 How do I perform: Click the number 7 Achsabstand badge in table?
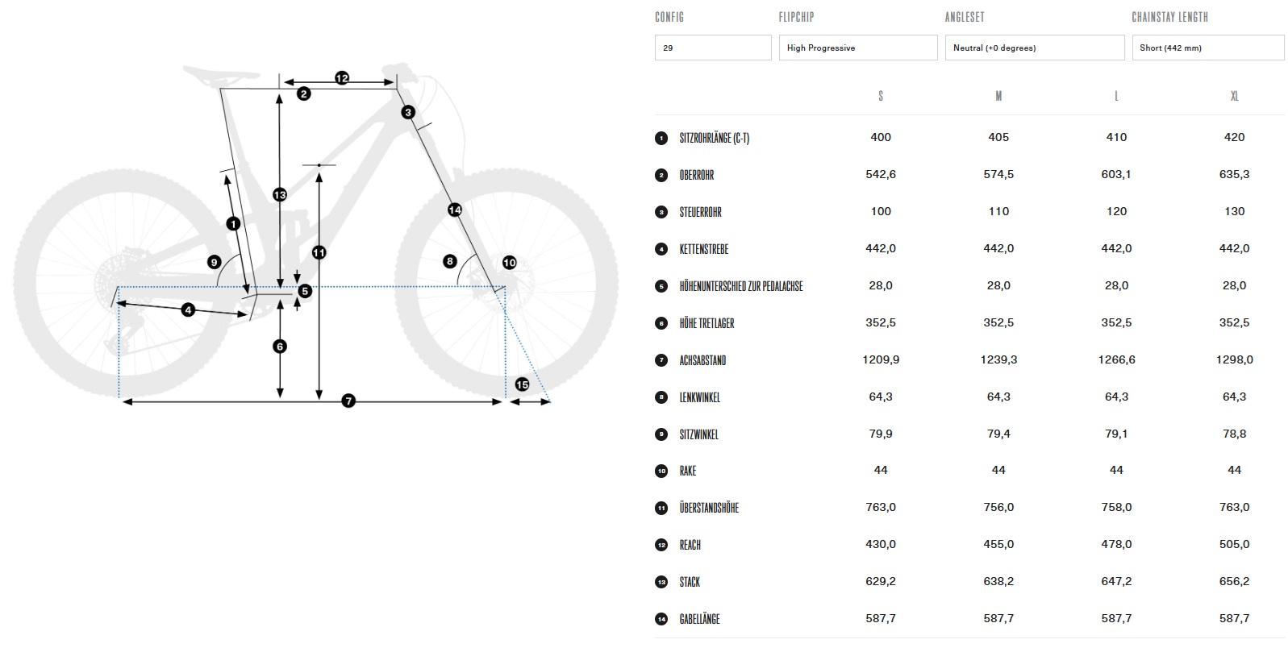click(661, 360)
